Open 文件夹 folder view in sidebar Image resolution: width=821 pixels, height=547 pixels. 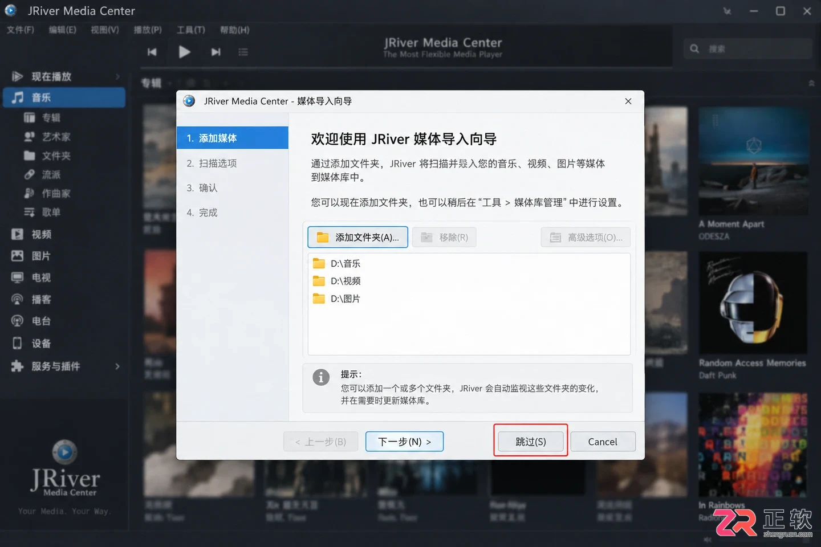47,156
